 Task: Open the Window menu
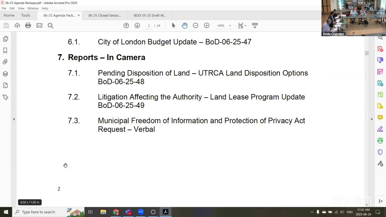[33, 8]
